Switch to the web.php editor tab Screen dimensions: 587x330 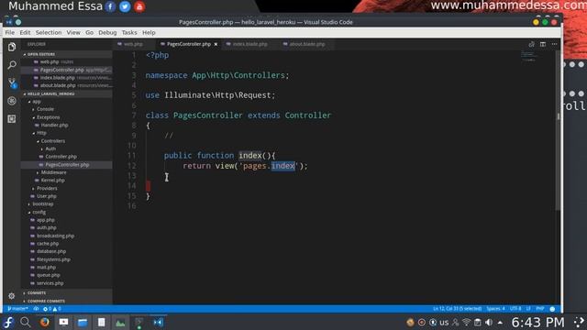(x=134, y=44)
